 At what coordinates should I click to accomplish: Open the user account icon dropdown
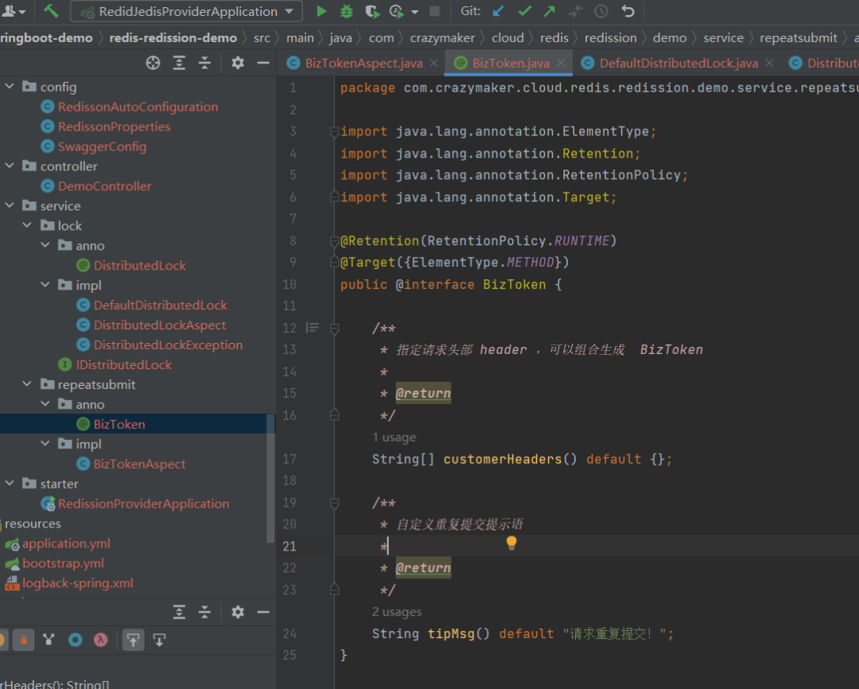pyautogui.click(x=14, y=11)
